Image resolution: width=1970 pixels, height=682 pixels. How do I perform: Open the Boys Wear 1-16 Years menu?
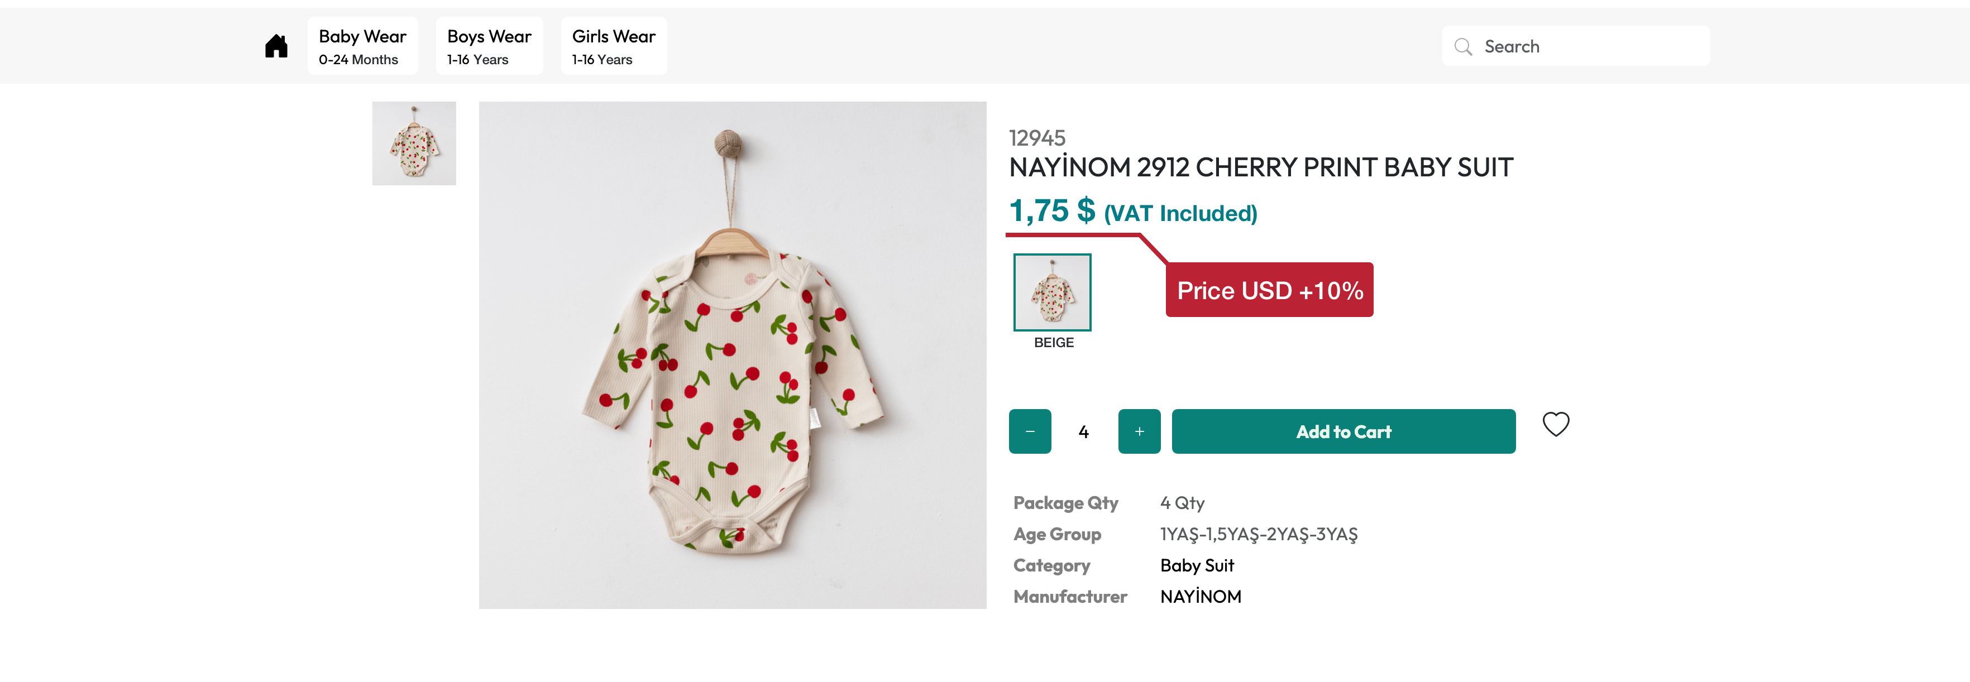point(489,47)
